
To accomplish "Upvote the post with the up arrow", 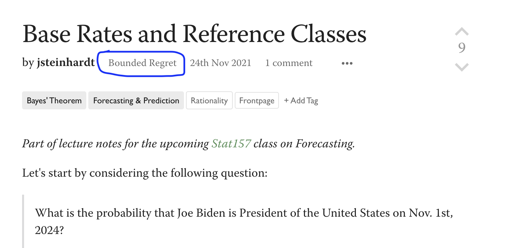I will pyautogui.click(x=462, y=32).
